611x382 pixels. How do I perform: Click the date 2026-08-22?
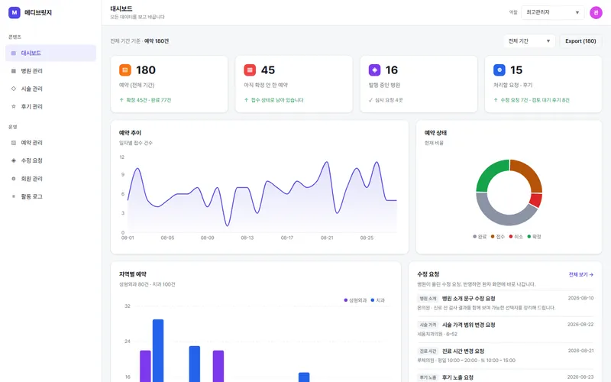point(580,324)
